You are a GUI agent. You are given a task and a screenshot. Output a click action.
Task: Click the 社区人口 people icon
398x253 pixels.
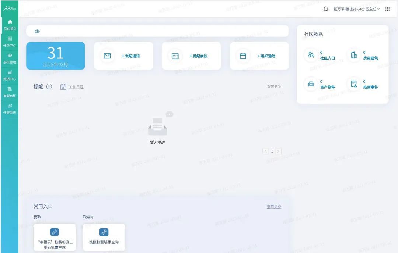pyautogui.click(x=311, y=55)
